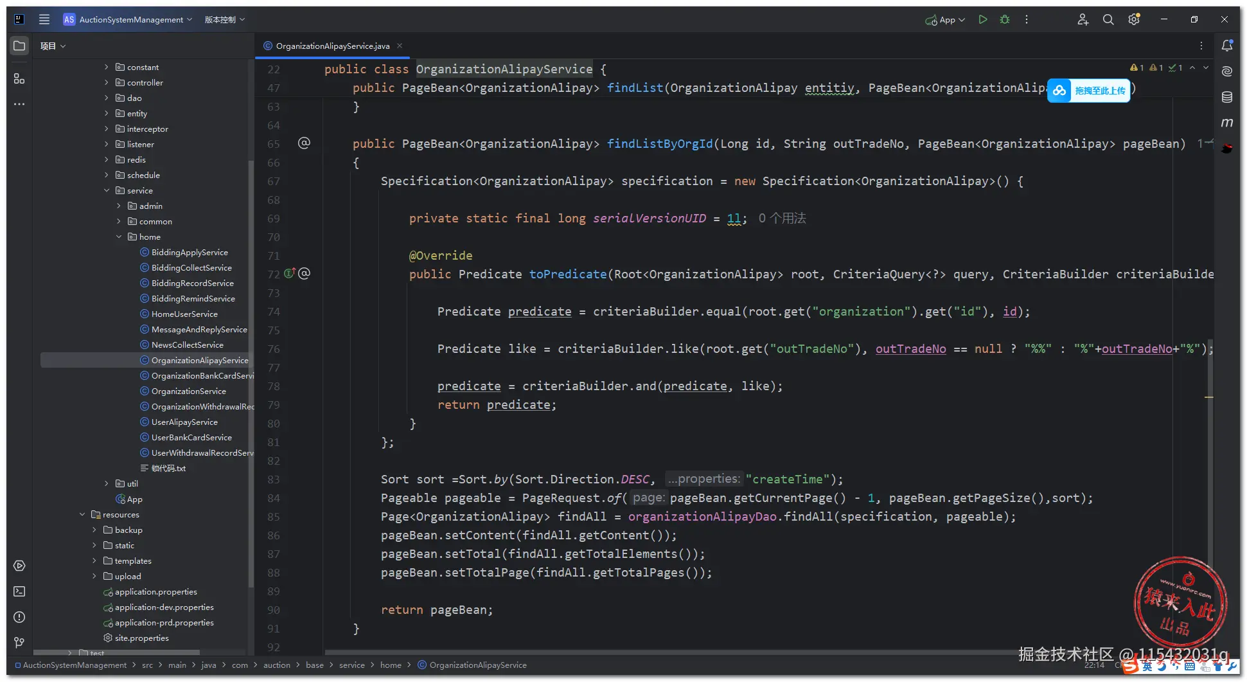Click the cloud upload drag widget
Viewport: 1247px width, 682px height.
tap(1089, 91)
